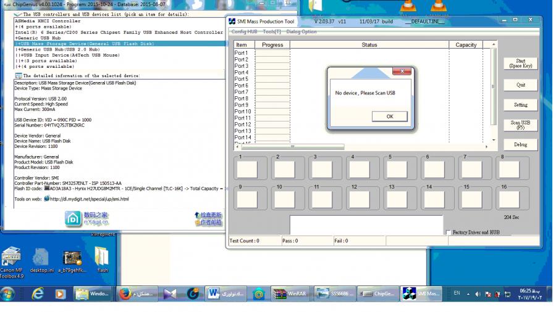This screenshot has width=556, height=312.
Task: Select port slot 16 box
Action: pyautogui.click(x=509, y=200)
